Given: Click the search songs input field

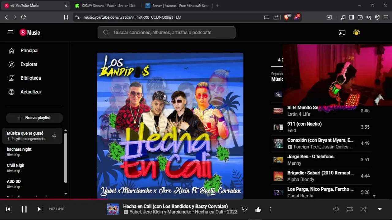Looking at the screenshot, I should (167, 32).
